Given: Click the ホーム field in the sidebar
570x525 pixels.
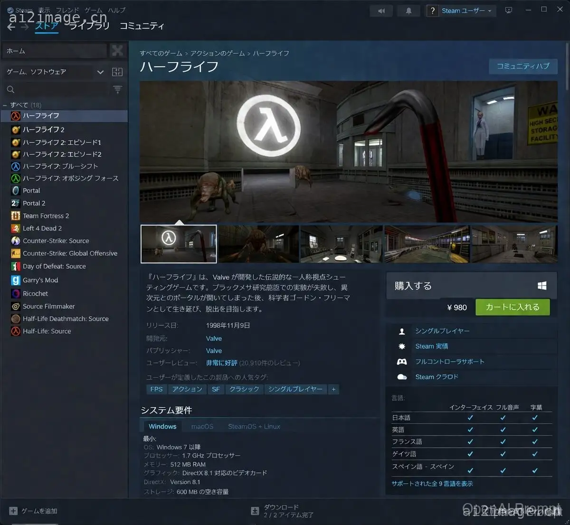Looking at the screenshot, I should [x=55, y=51].
